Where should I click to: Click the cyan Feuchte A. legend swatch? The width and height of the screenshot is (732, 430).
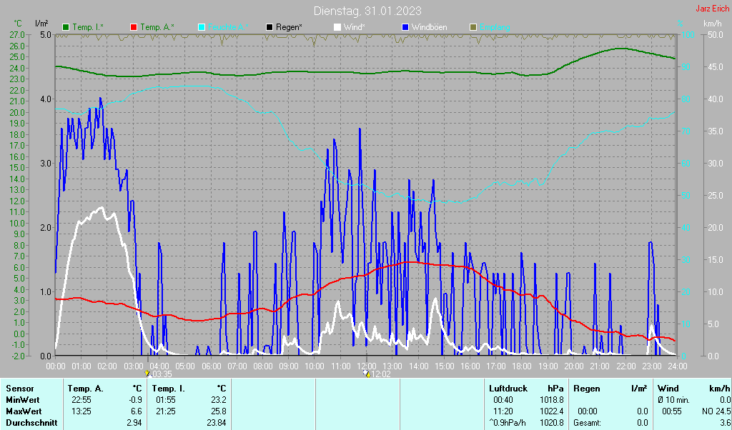pos(202,28)
